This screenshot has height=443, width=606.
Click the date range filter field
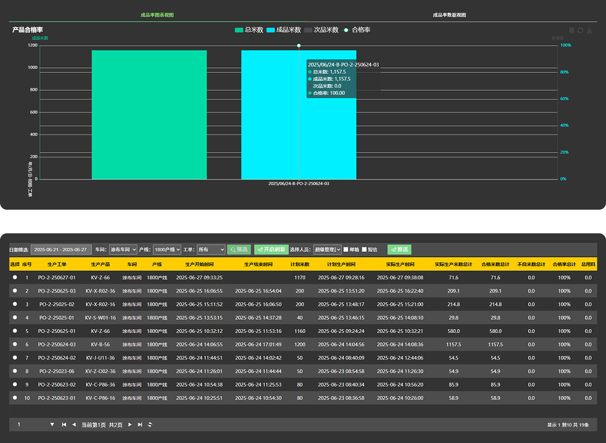[x=61, y=250]
